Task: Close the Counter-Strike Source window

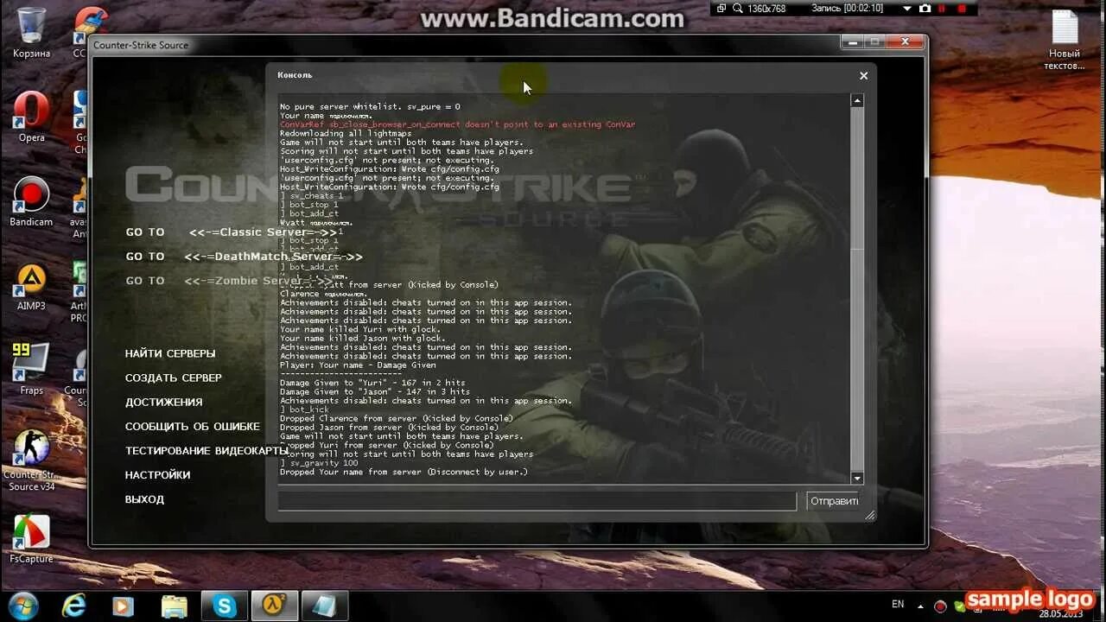Action: 906,41
